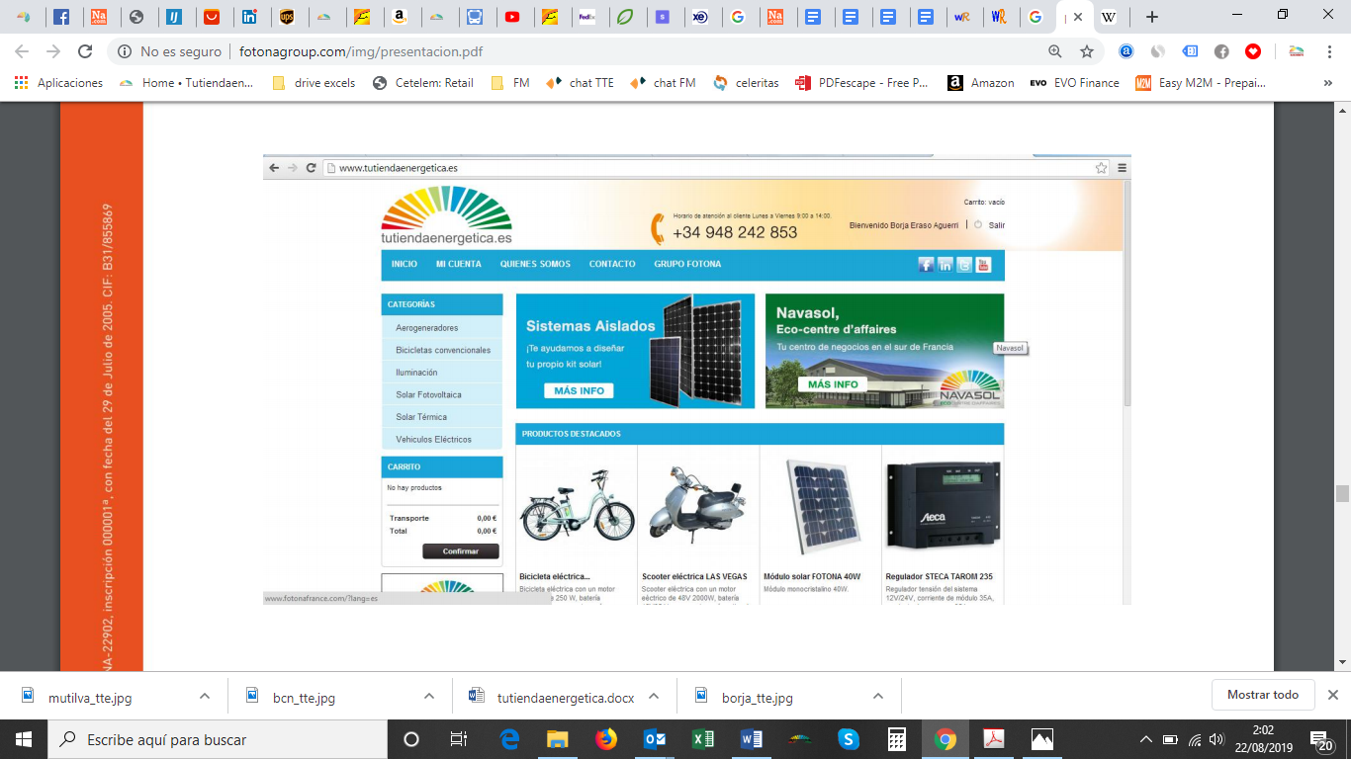Screen dimensions: 1351x759
Task: Switch to the LinkedIn browser tab
Action: pos(250,17)
